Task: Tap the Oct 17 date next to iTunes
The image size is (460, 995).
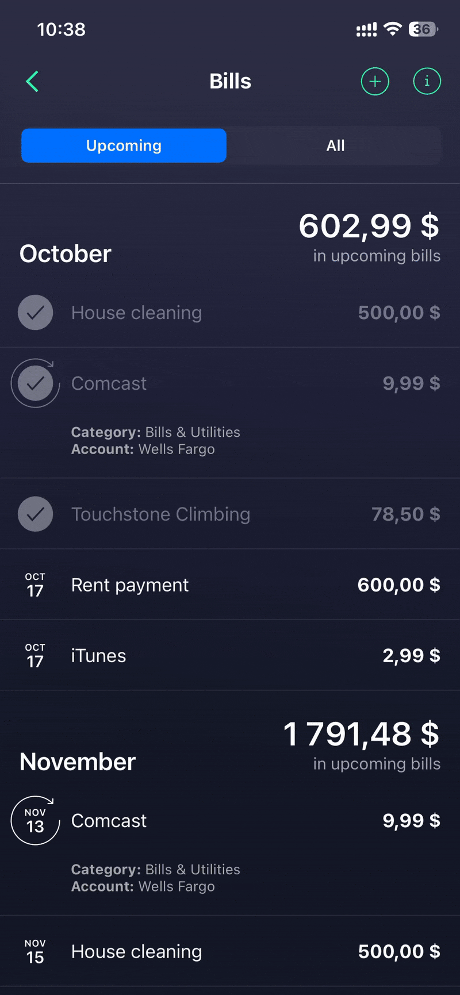Action: pos(35,656)
